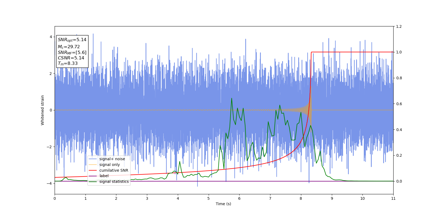Click the 'Whitened strain' y-axis label

pyautogui.click(x=43, y=110)
